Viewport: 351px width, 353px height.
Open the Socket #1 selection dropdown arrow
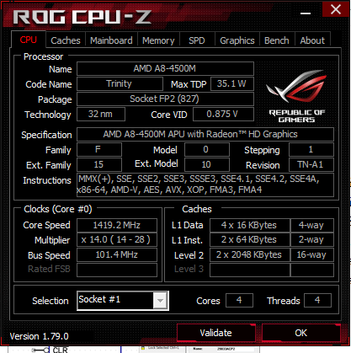(x=160, y=301)
